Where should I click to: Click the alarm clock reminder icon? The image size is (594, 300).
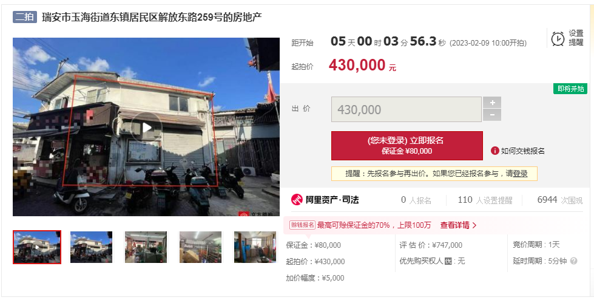pyautogui.click(x=558, y=39)
